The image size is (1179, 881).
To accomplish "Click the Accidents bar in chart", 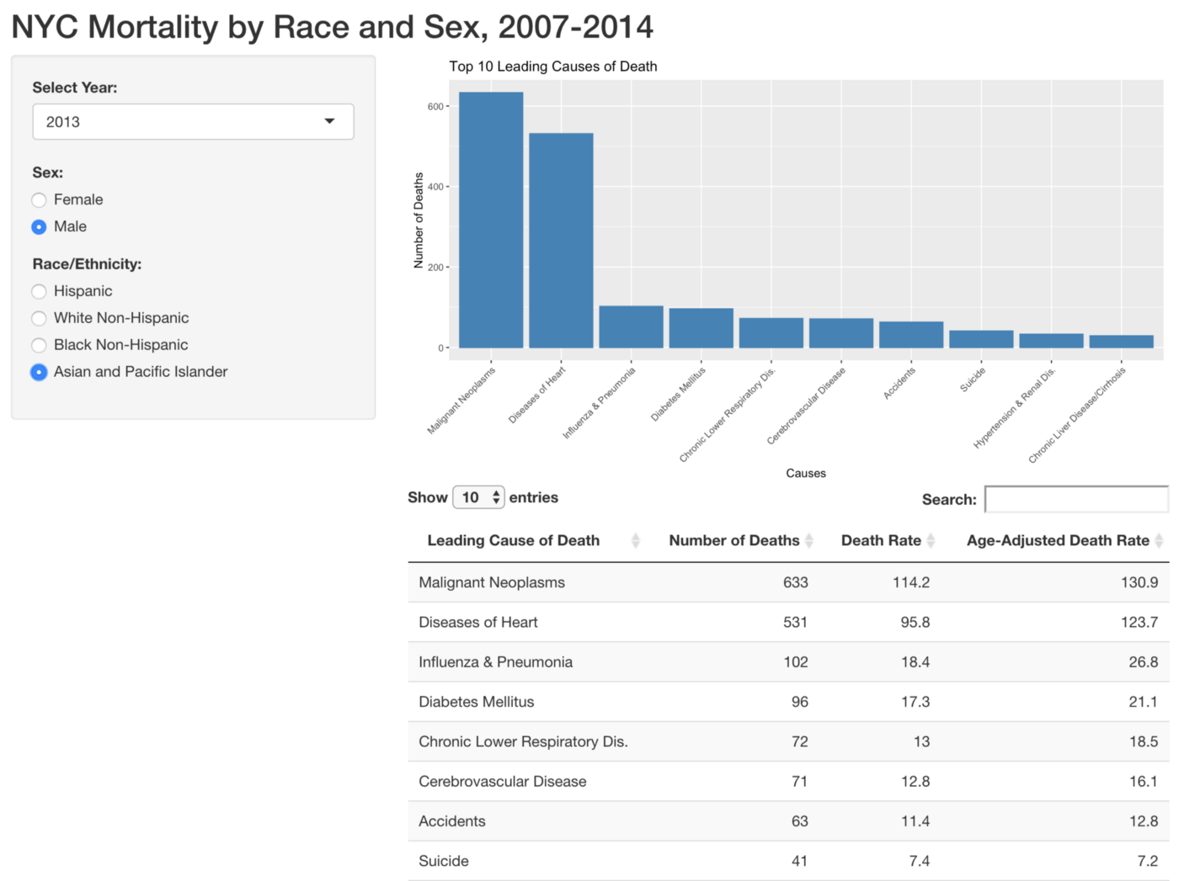I will click(910, 335).
